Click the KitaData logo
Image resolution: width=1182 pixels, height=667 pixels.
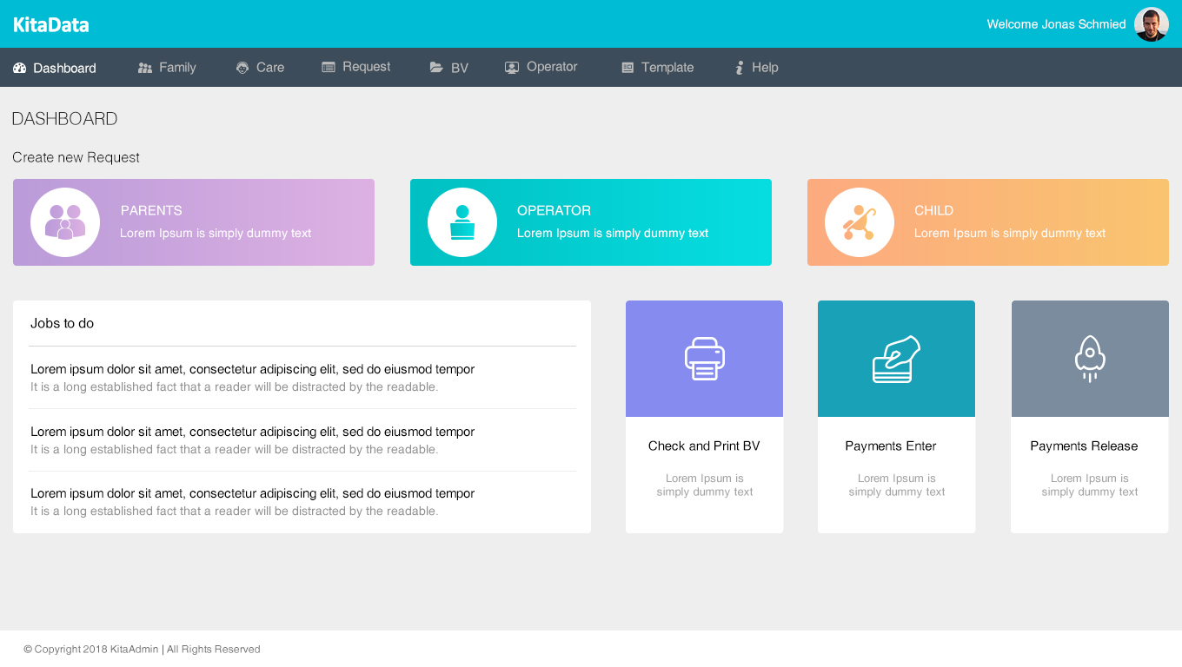tap(51, 25)
